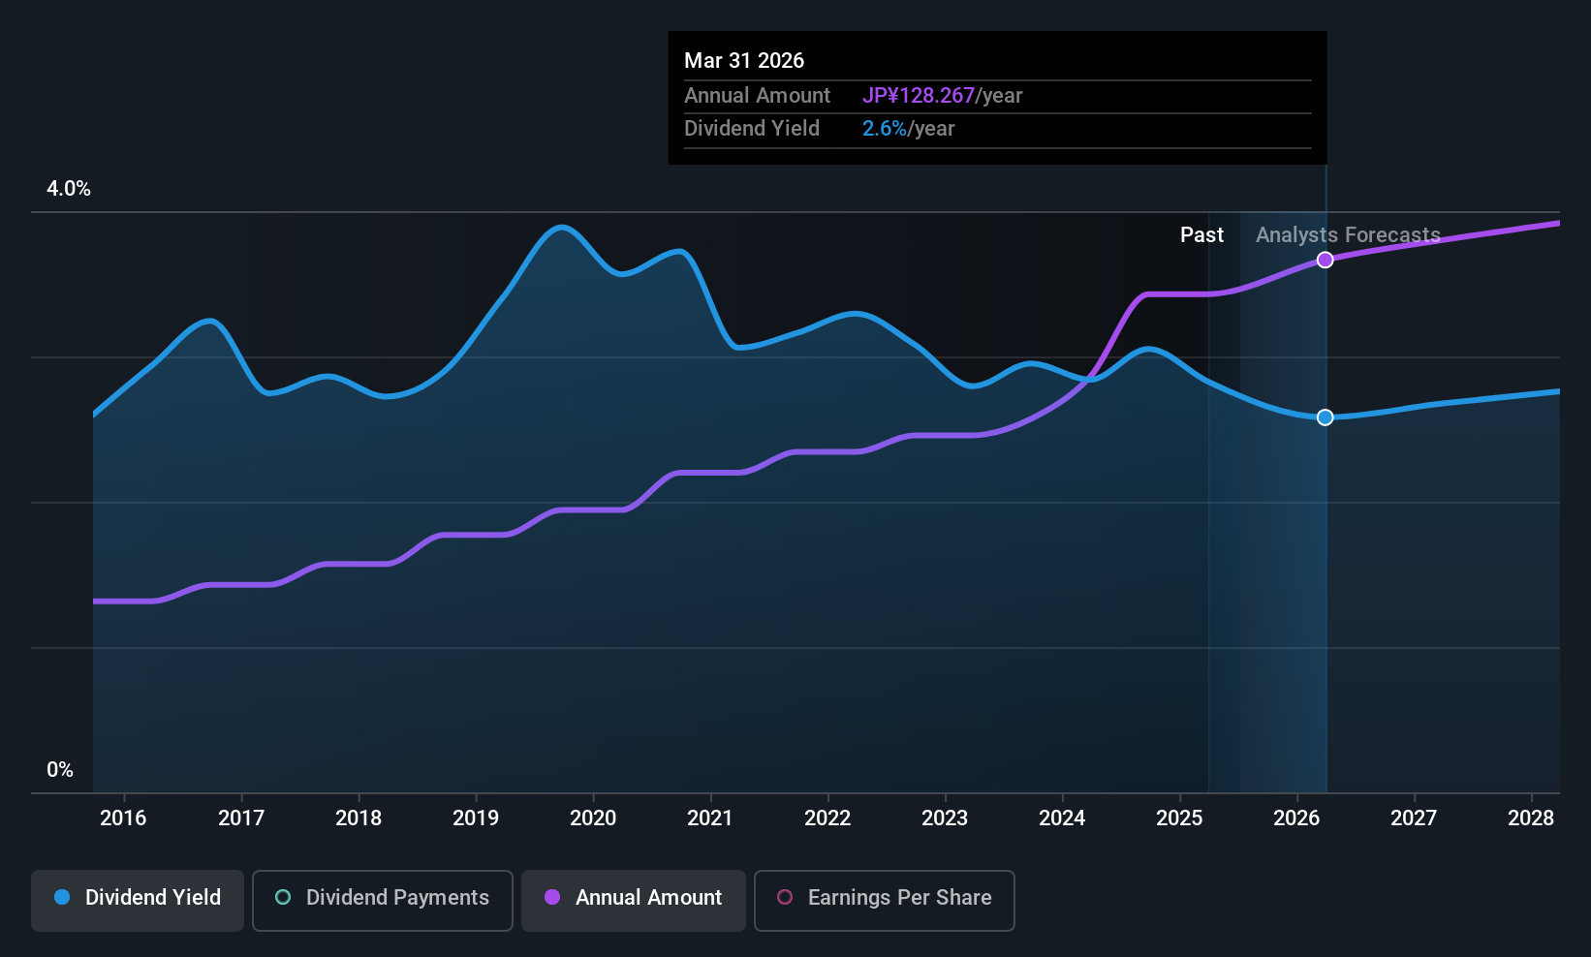Viewport: 1591px width, 957px height.
Task: Select the 2024 year label on the axis
Action: pyautogui.click(x=1062, y=818)
